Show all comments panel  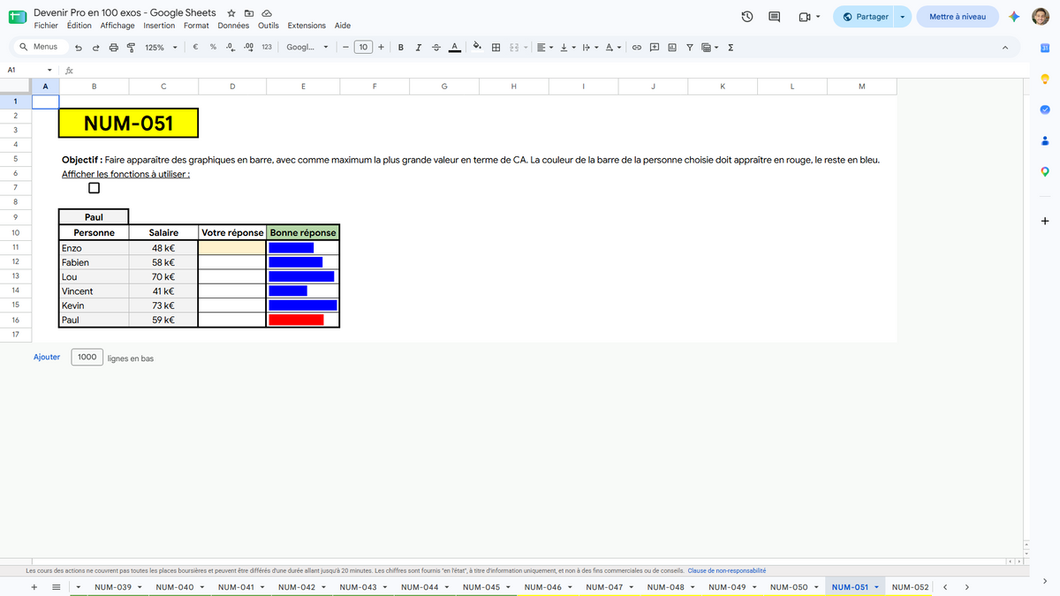(775, 17)
